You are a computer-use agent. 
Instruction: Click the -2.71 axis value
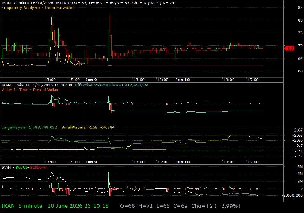(x=297, y=151)
